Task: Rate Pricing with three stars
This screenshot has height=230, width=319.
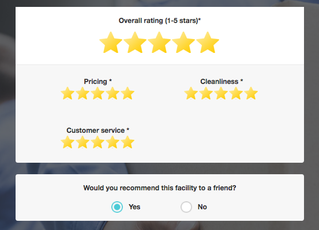Action: click(97, 93)
